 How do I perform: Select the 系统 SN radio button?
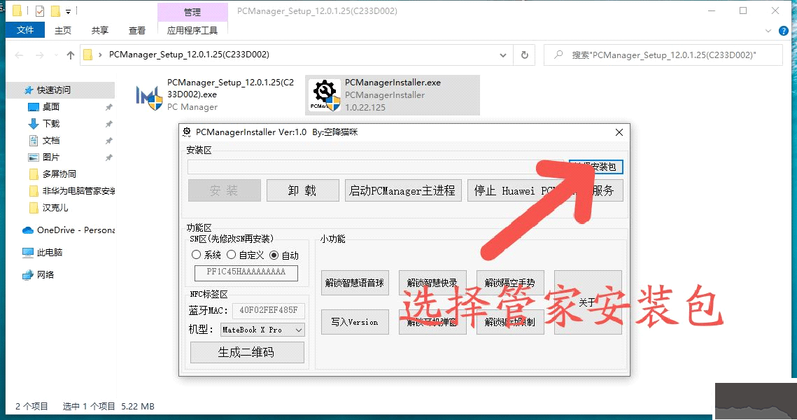click(196, 255)
